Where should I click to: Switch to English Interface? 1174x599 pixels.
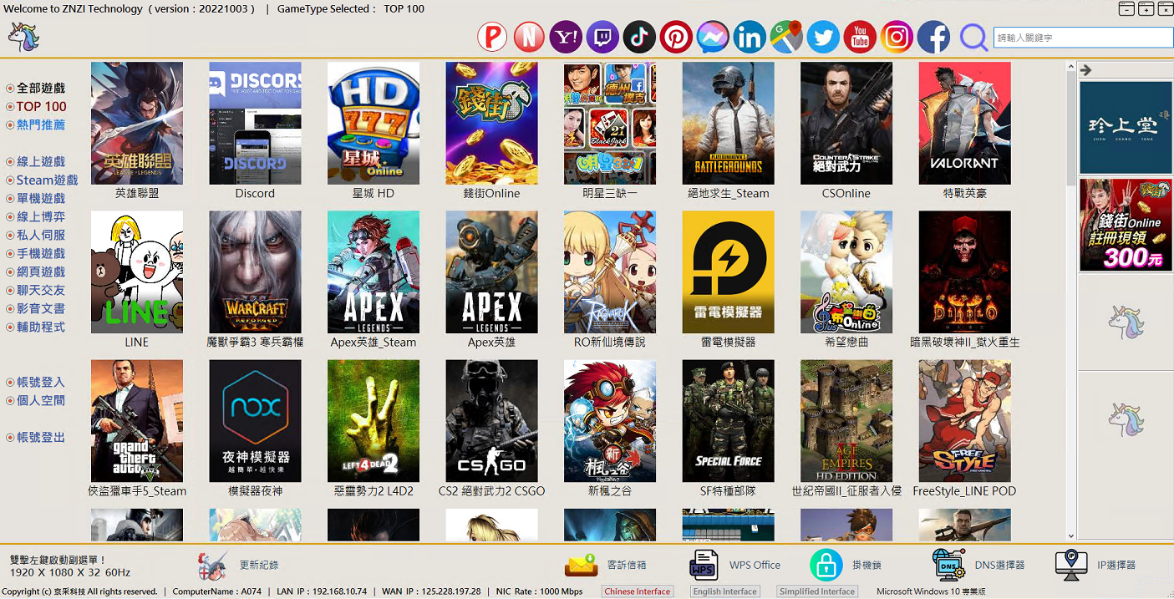pos(725,591)
